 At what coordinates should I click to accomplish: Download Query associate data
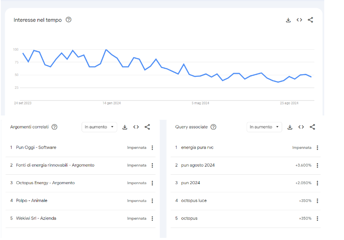[x=290, y=127]
